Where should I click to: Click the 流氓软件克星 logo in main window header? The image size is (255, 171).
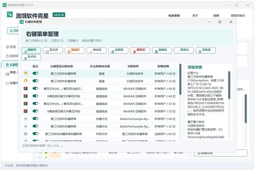point(10,14)
